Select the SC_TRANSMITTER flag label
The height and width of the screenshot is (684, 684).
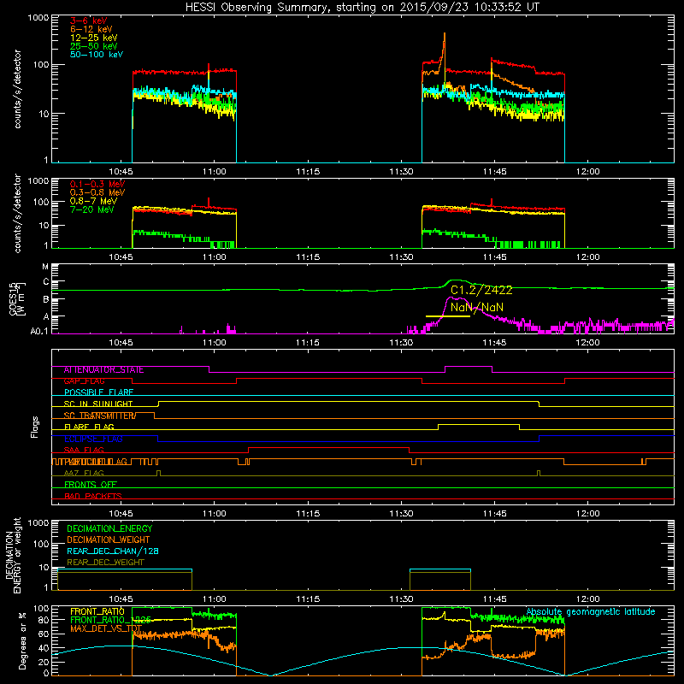click(100, 416)
